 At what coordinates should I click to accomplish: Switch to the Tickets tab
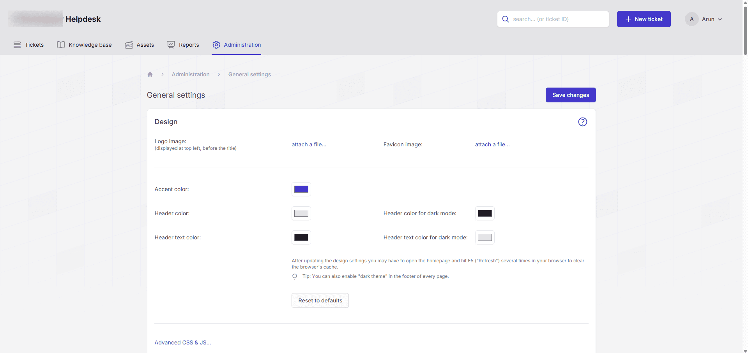point(34,45)
